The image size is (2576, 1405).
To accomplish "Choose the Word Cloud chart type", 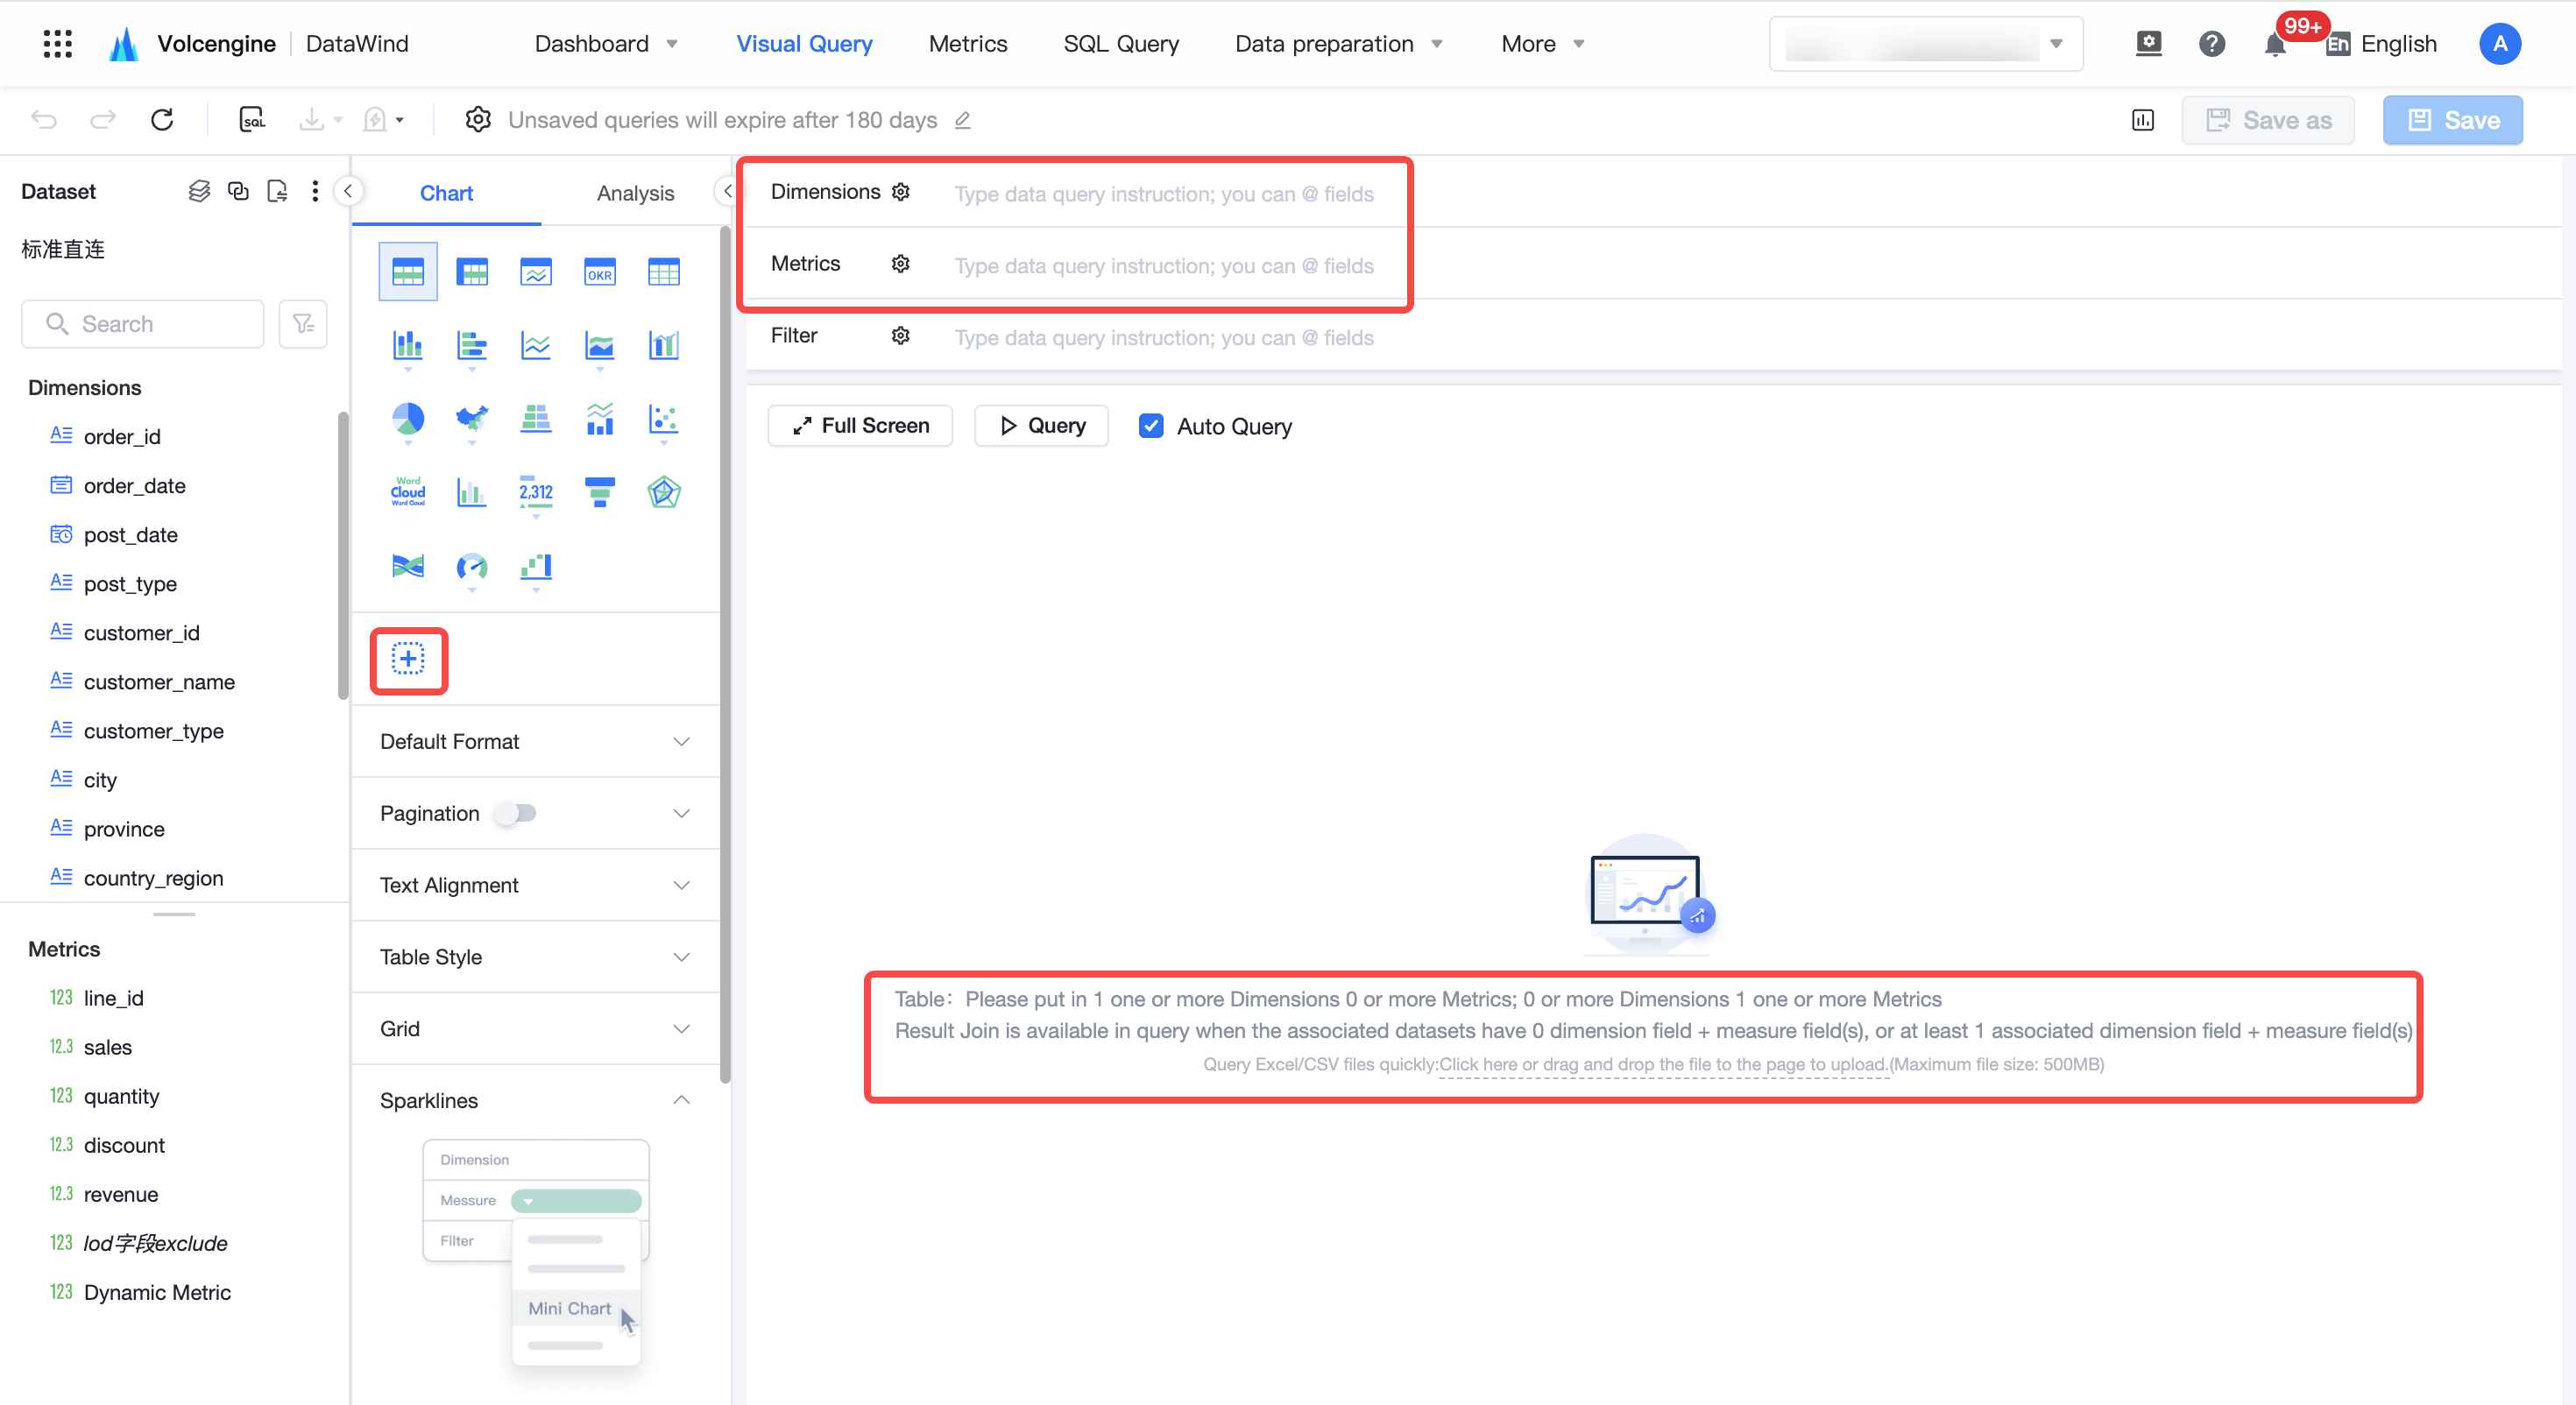I will [407, 492].
